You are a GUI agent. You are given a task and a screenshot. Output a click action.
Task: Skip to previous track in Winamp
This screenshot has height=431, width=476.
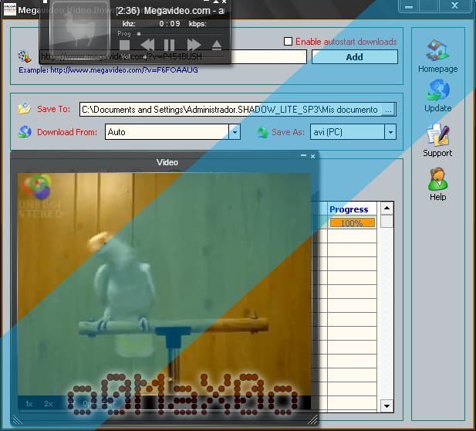click(x=147, y=45)
